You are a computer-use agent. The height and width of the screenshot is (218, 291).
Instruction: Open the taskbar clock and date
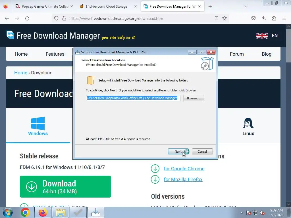(277, 213)
